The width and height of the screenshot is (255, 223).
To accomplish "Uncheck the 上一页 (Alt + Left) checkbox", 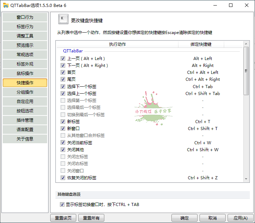I will pyautogui.click(x=63, y=59).
